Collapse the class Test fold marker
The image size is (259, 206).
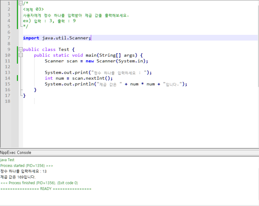click(21, 49)
